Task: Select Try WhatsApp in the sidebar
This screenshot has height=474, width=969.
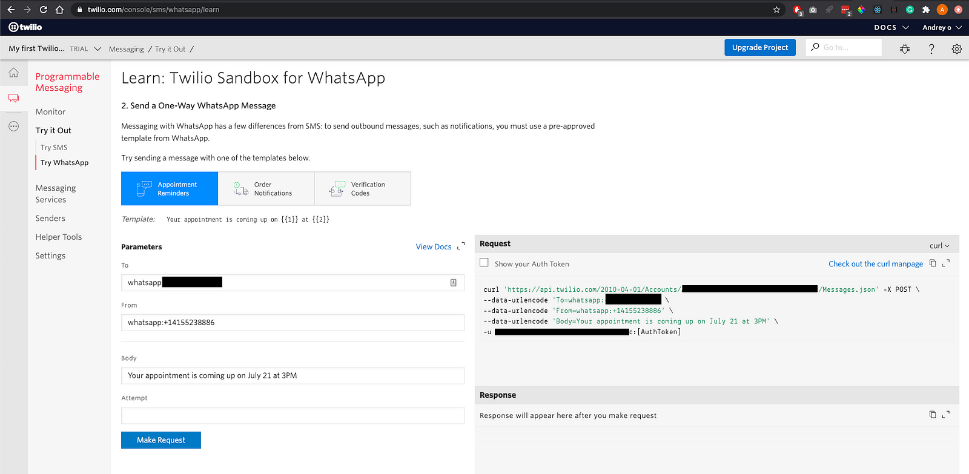Action: coord(64,163)
